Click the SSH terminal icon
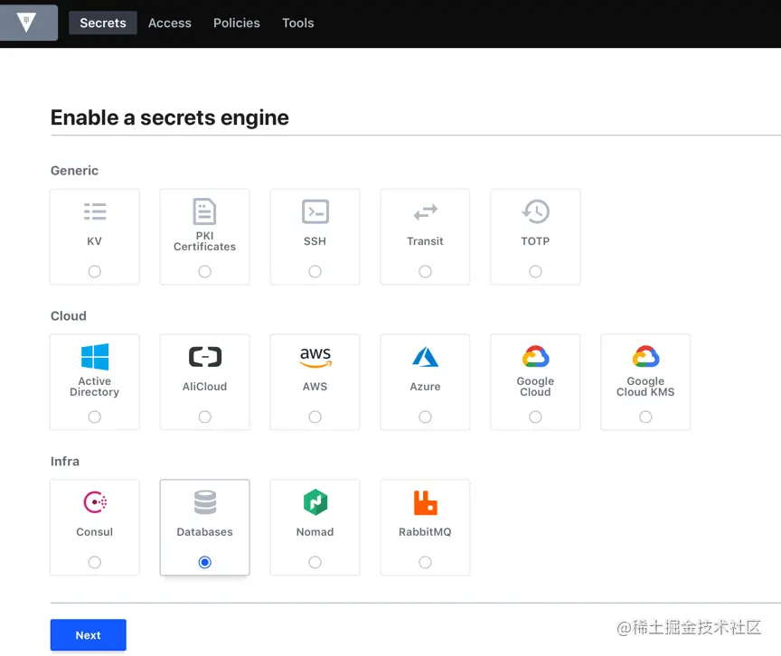 [315, 211]
